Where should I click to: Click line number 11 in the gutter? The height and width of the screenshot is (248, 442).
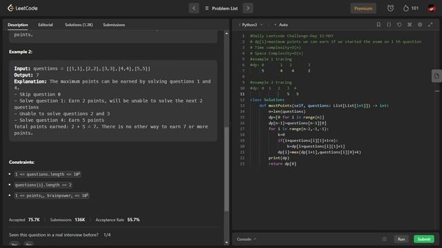click(x=242, y=94)
